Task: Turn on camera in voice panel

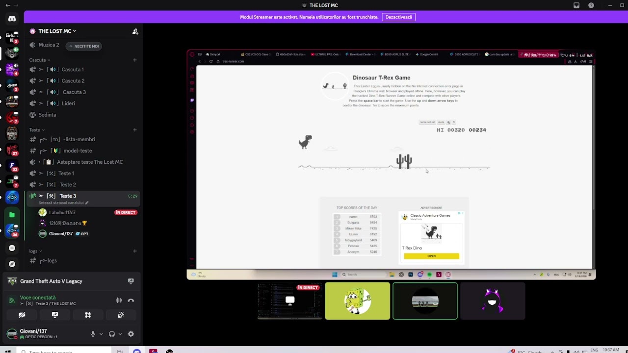Action: [x=22, y=315]
